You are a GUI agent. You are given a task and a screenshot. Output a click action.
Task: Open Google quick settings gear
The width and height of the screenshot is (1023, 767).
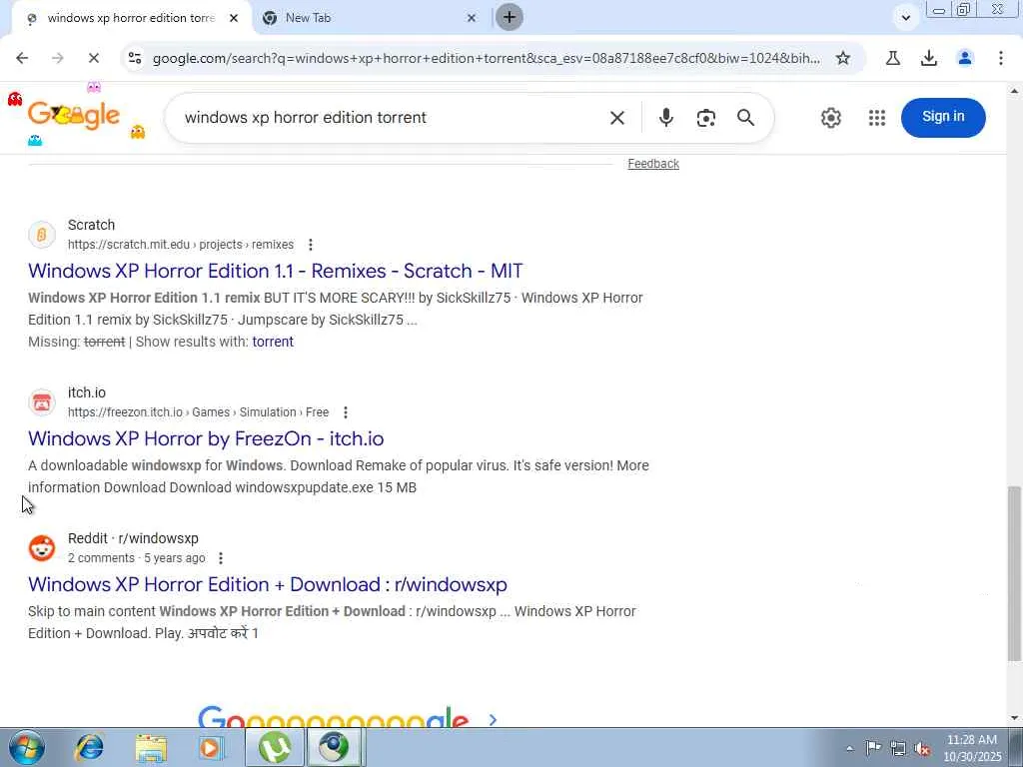pos(831,118)
